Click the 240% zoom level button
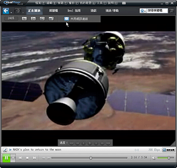The height and width of the screenshot is (168, 177). pos(11,18)
